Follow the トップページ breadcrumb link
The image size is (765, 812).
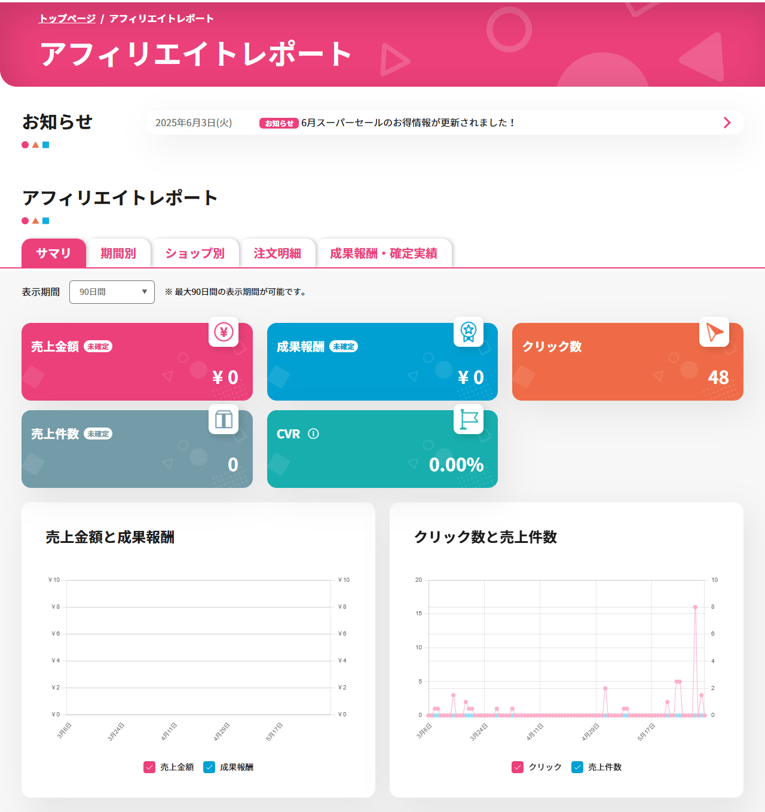point(67,19)
